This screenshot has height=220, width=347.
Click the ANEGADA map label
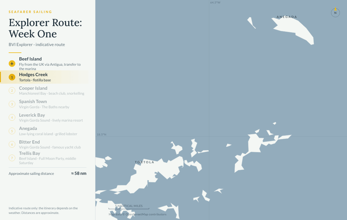pyautogui.click(x=287, y=17)
